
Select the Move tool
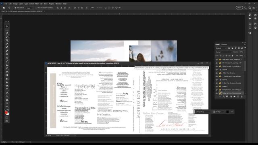tap(7, 26)
